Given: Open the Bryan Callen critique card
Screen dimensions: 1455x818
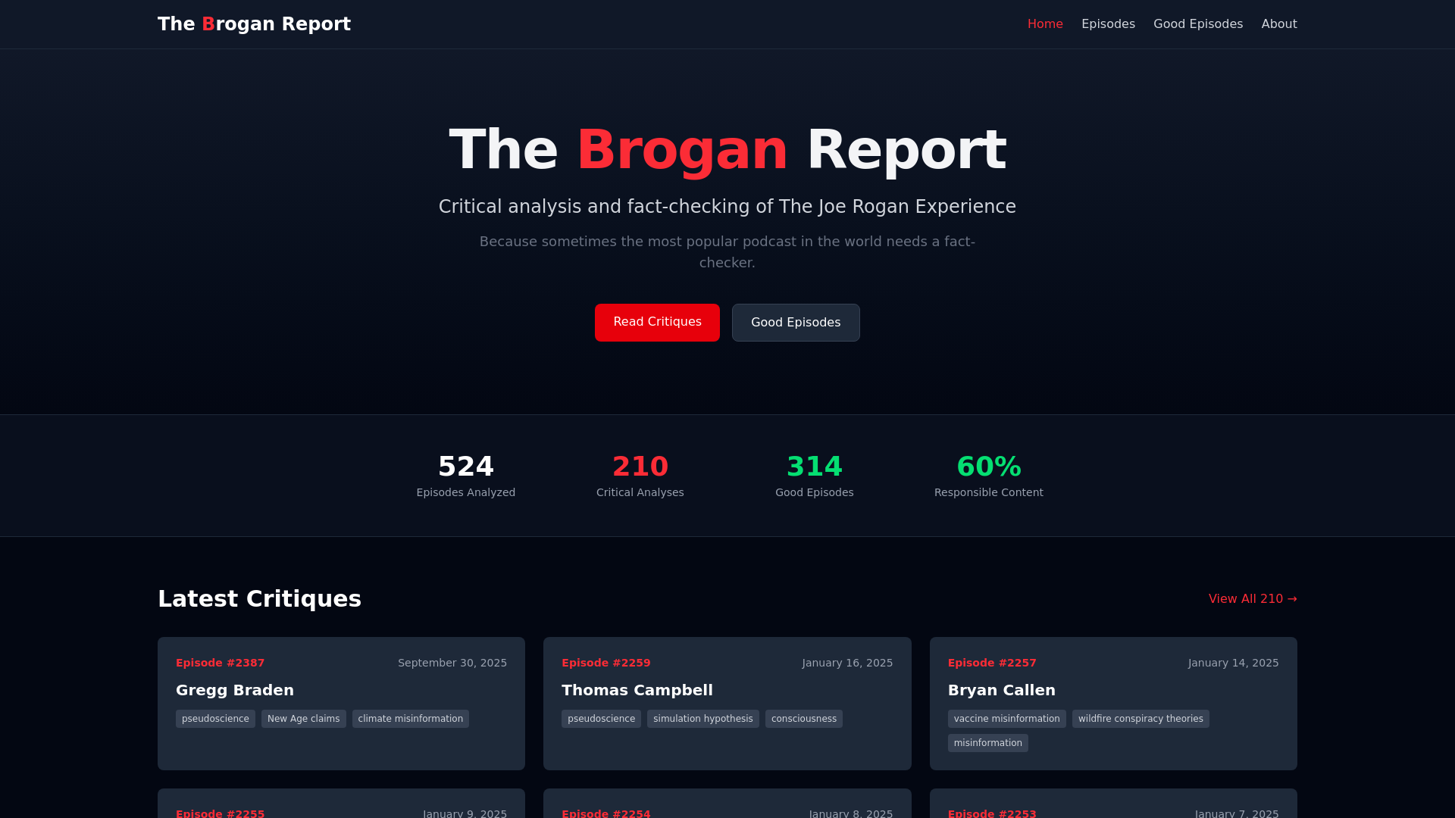Looking at the screenshot, I should 1113,704.
